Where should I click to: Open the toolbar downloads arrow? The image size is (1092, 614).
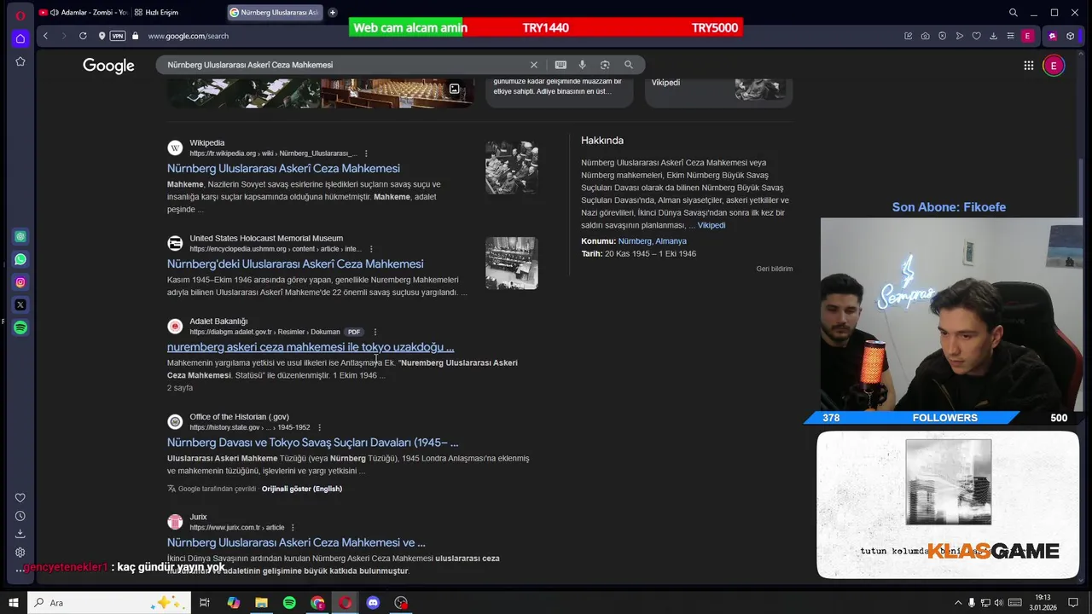coord(993,36)
